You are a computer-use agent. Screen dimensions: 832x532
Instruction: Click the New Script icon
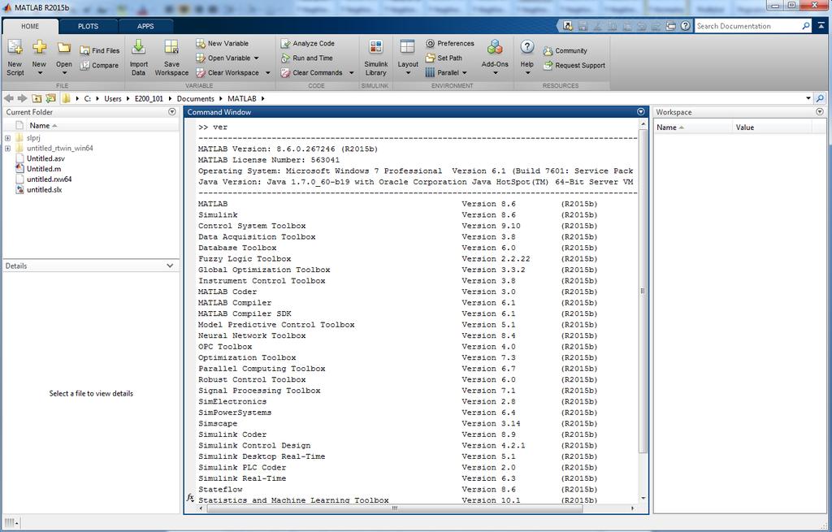point(15,47)
